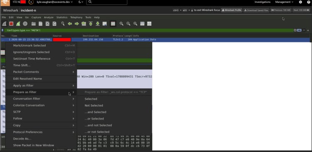
Task: Jump to last packet down arrow icon
Action: [x=97, y=24]
